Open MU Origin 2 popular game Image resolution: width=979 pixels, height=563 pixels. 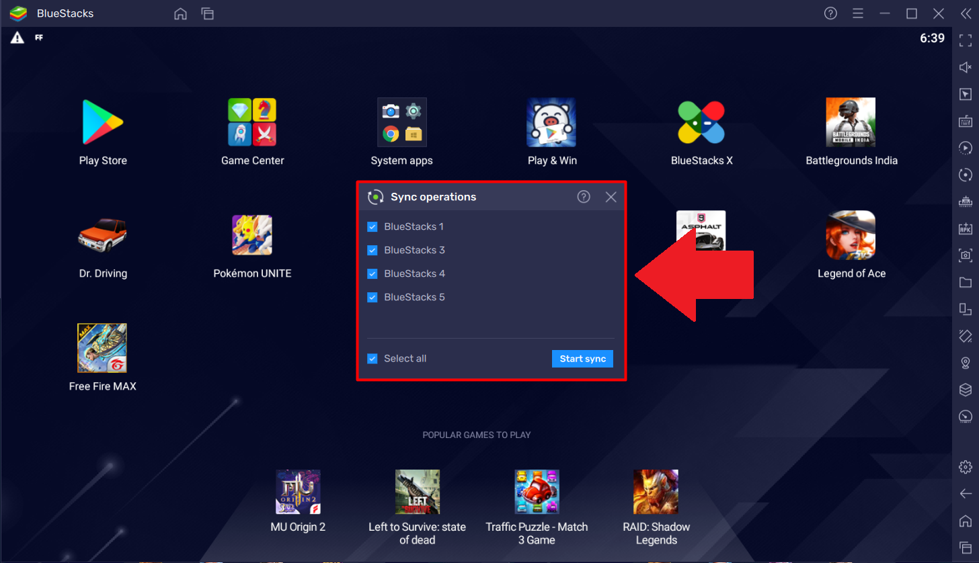click(x=298, y=492)
